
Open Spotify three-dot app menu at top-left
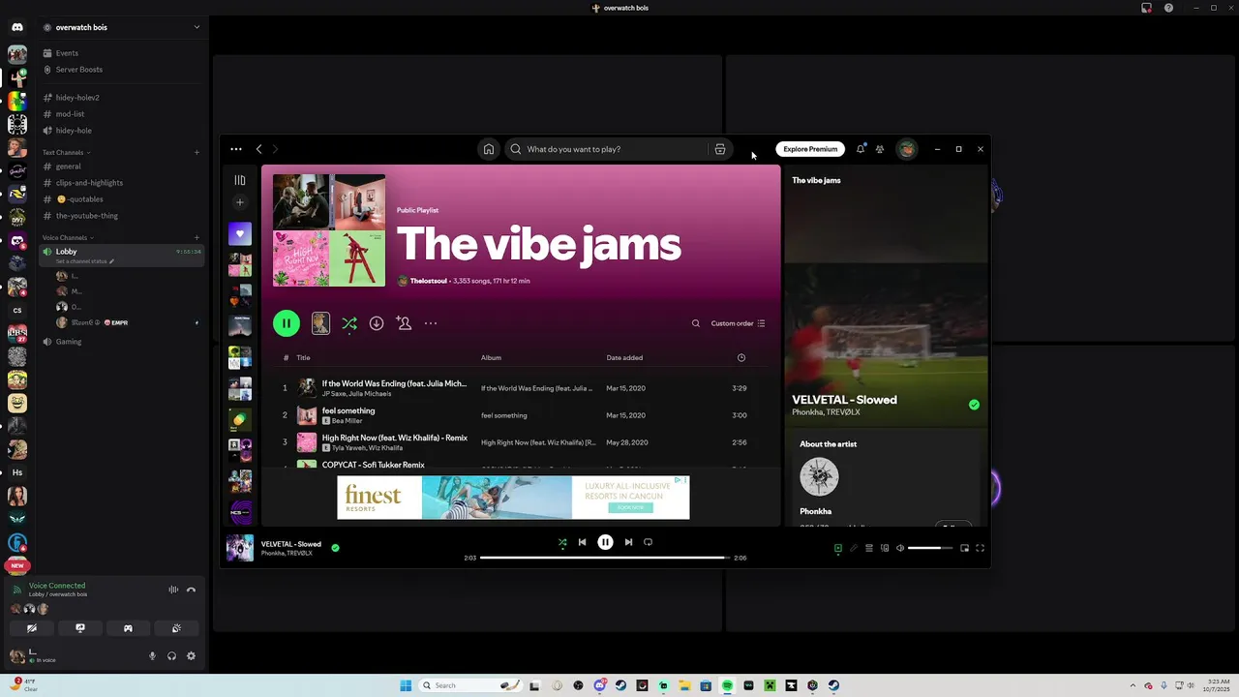click(x=236, y=149)
